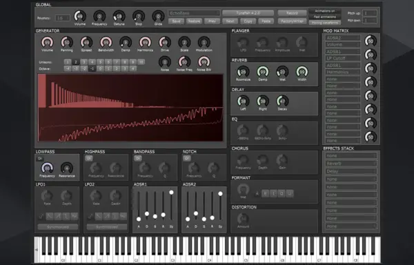414x265 pixels.
Task: Open the Polyphony dropdown
Action: [x=63, y=18]
